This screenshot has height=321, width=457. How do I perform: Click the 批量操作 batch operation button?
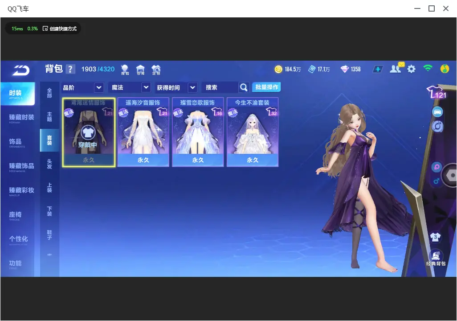266,87
